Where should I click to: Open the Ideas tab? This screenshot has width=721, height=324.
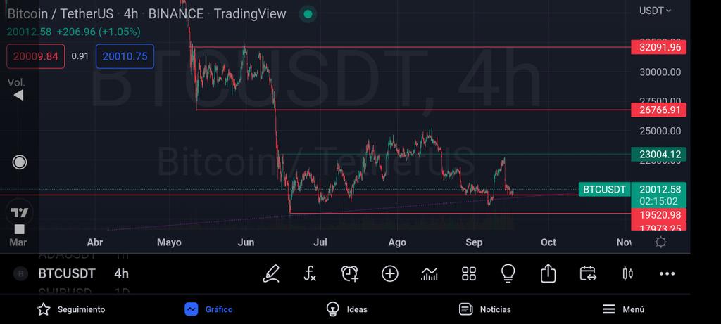(346, 309)
